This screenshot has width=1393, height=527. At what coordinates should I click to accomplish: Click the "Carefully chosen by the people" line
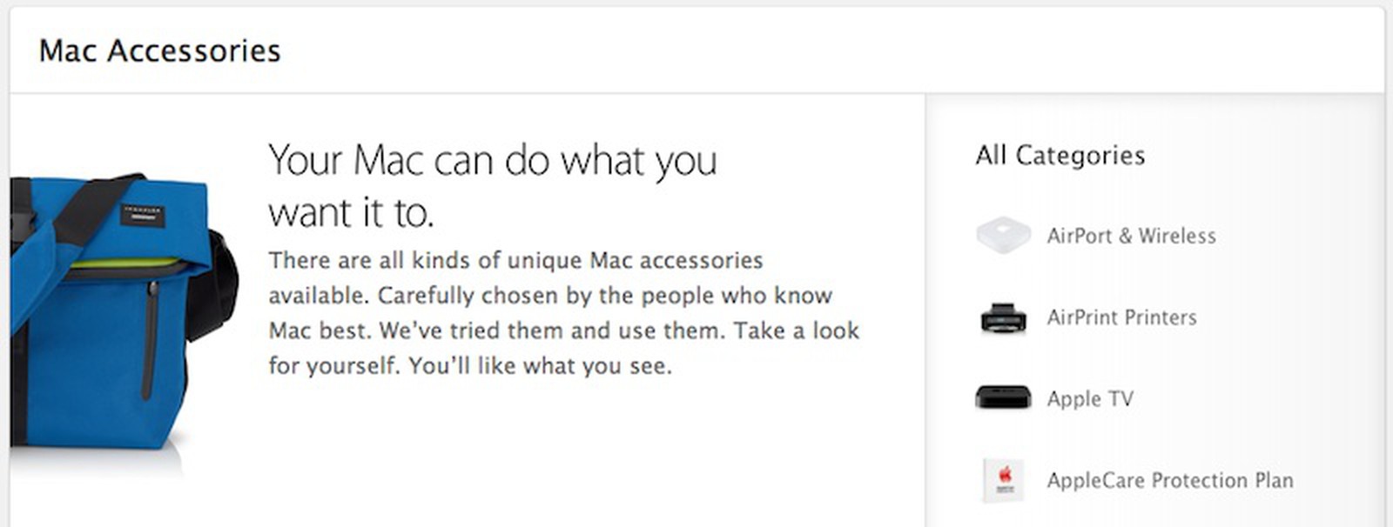tap(550, 296)
